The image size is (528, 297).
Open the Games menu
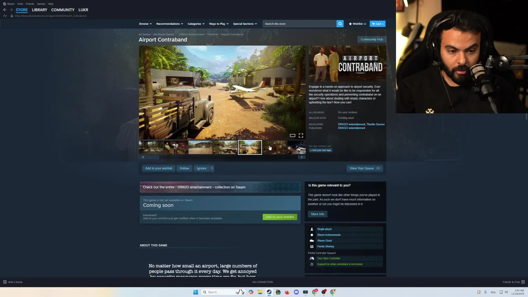coord(41,4)
